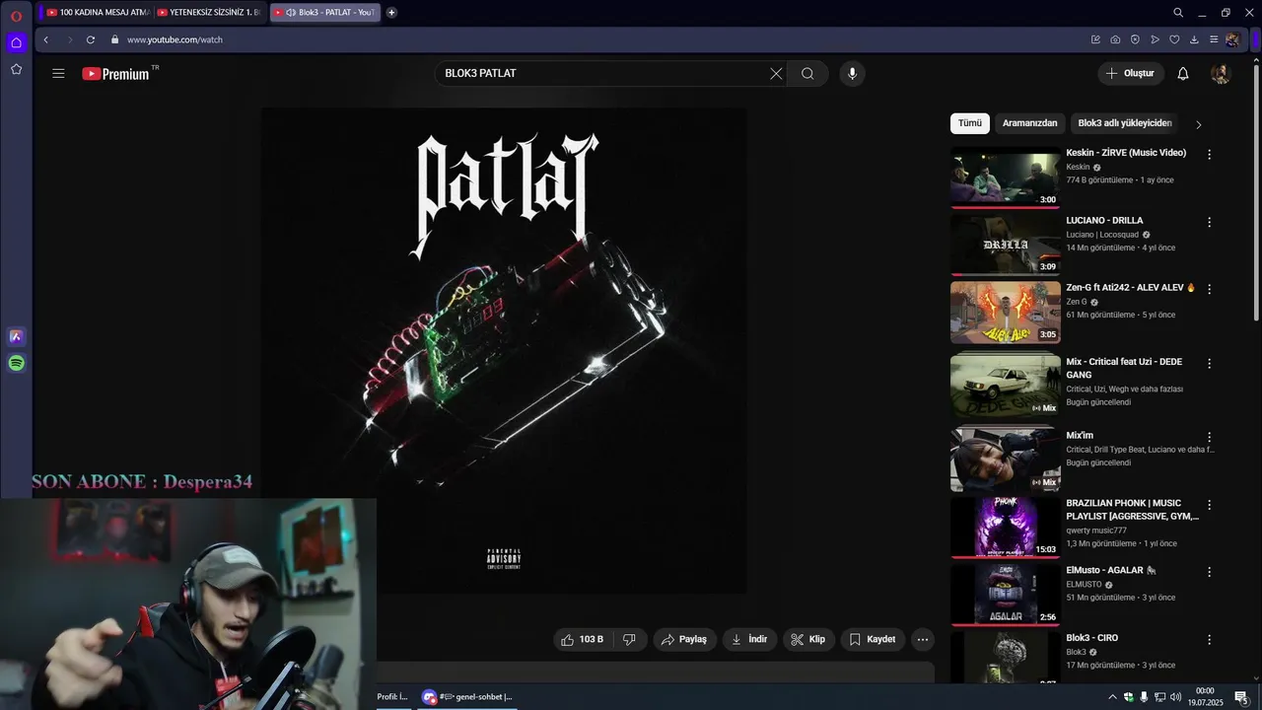Open options menu for DEDE GANG mix
This screenshot has height=710, width=1262.
[1209, 364]
